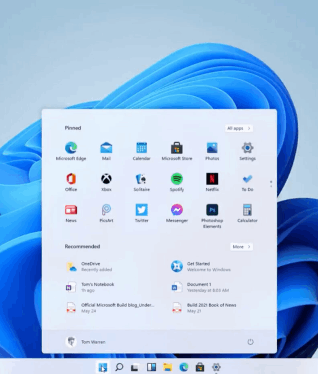Open Widgets from the taskbar

coord(151,367)
